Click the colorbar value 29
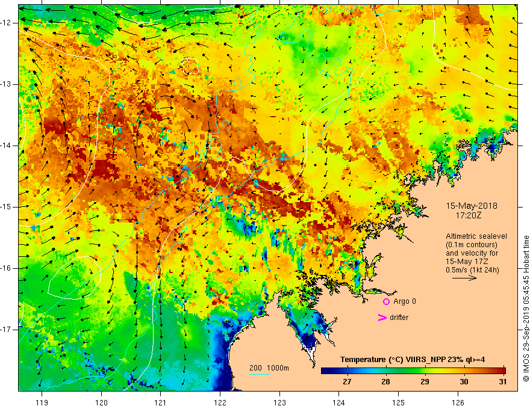 click(425, 382)
